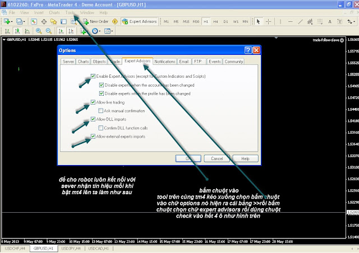Click Help button in Options dialog
Image resolution: width=359 pixels, height=253 pixels.
(x=245, y=158)
